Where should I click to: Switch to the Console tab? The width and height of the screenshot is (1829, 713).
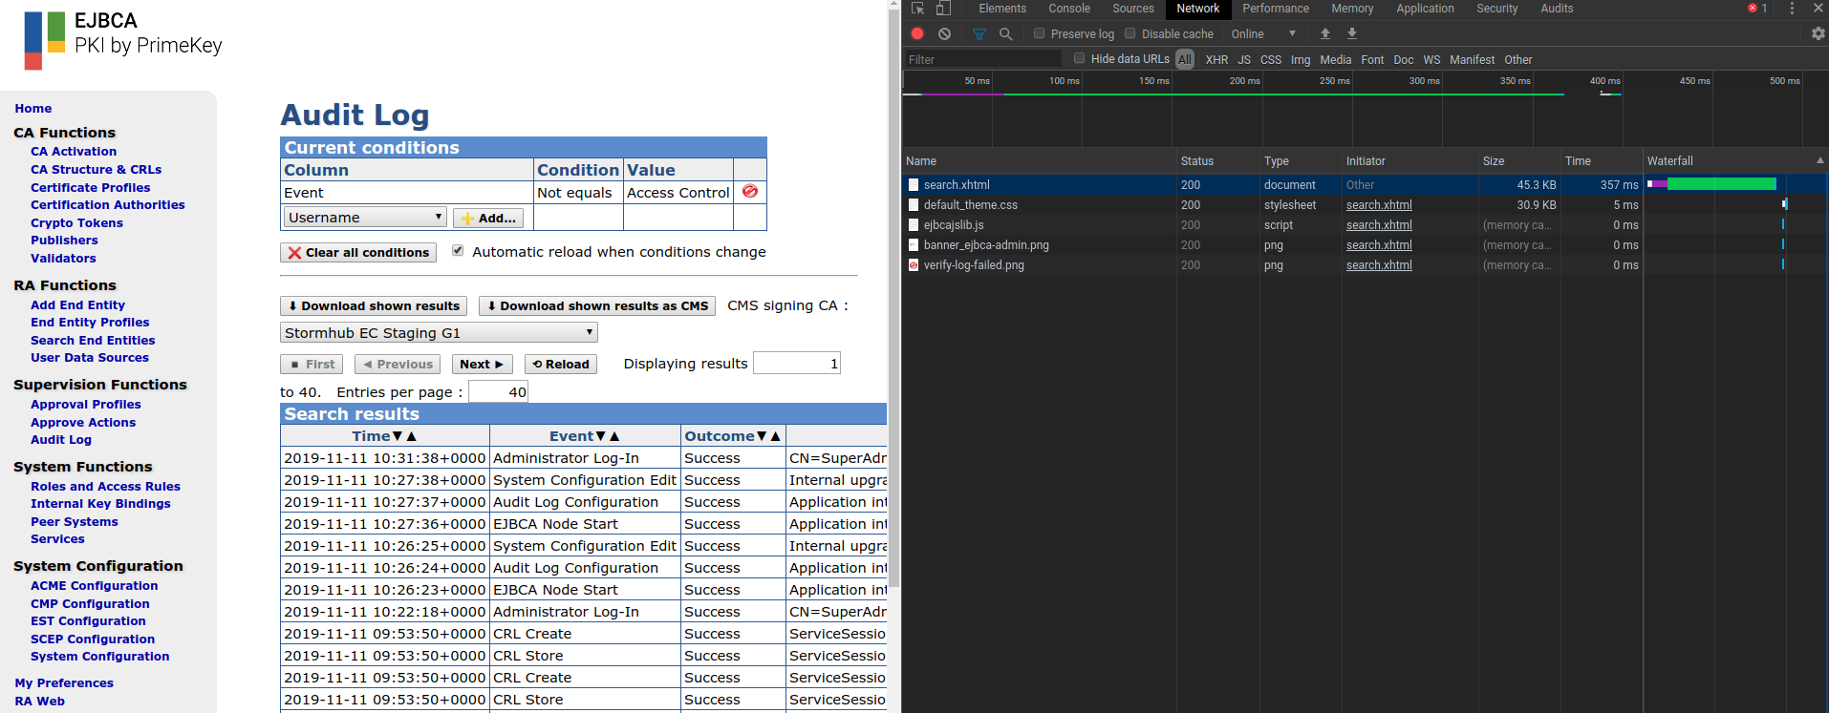click(1068, 9)
